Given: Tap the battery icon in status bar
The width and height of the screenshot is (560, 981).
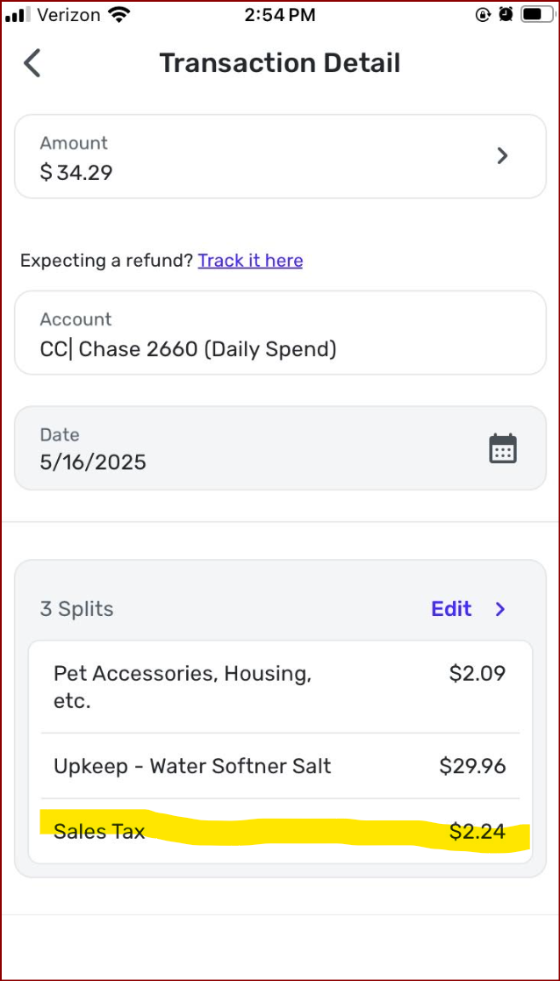Looking at the screenshot, I should (534, 14).
